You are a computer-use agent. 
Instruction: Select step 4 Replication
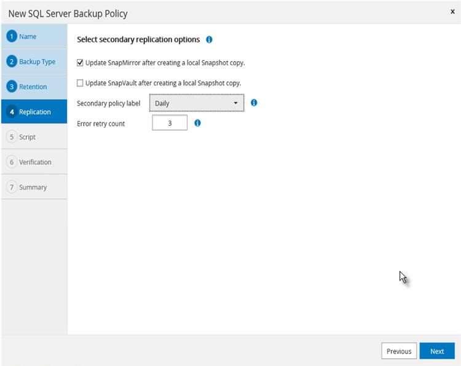[x=34, y=111]
